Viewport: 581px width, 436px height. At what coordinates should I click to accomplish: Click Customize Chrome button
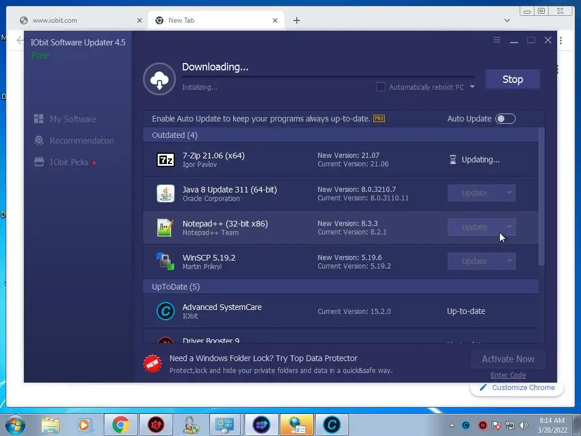click(517, 387)
